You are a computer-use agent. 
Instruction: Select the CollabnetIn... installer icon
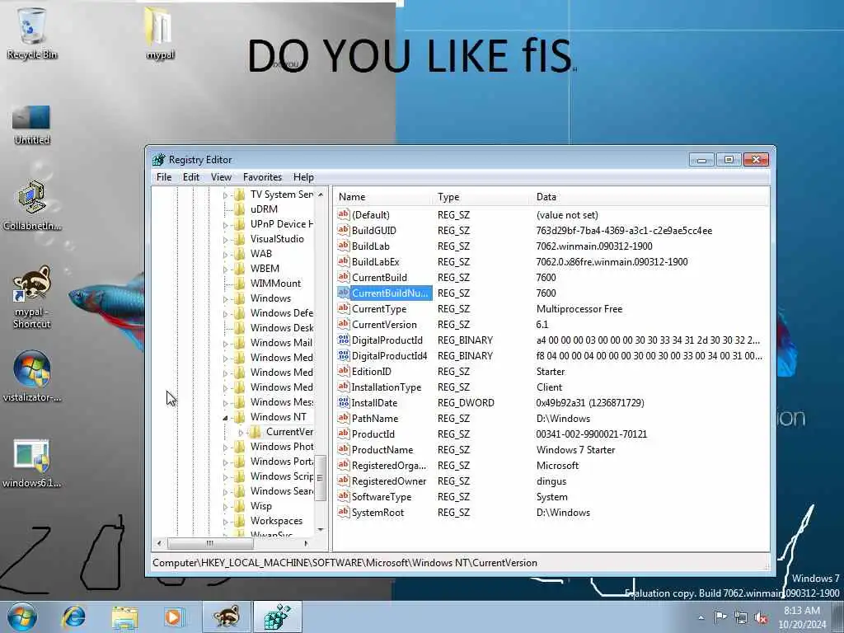tap(32, 205)
